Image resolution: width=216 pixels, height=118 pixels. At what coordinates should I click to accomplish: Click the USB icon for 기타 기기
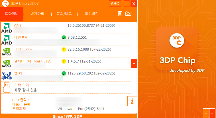(x=7, y=88)
